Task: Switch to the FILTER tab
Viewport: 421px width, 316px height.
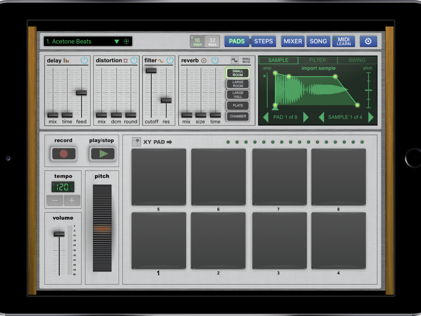Action: [x=318, y=60]
